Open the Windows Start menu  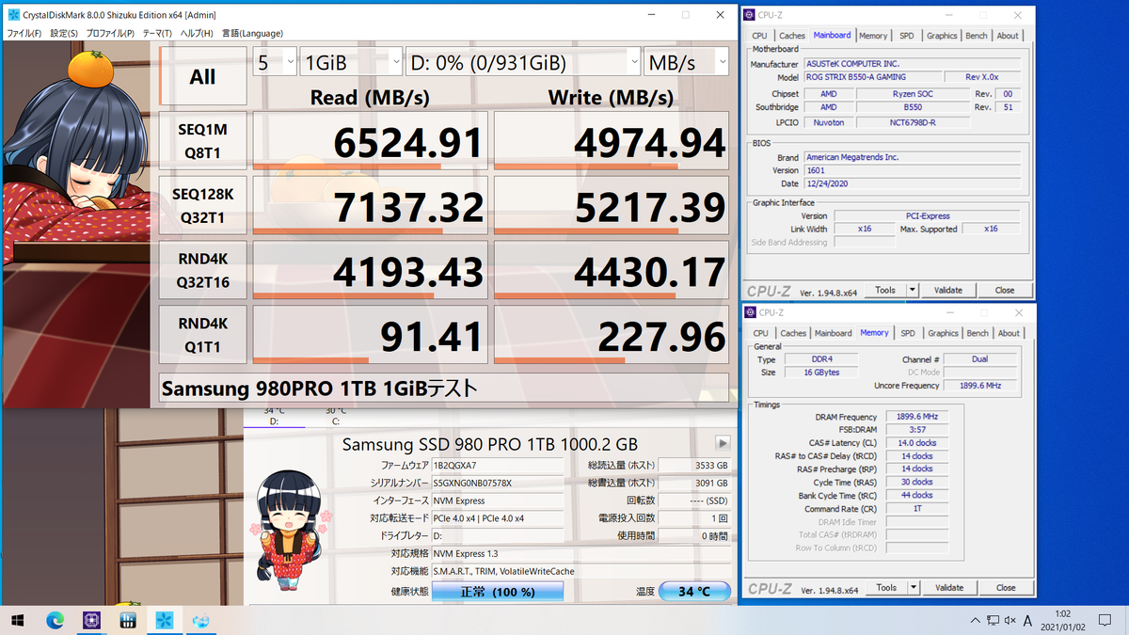(x=18, y=620)
